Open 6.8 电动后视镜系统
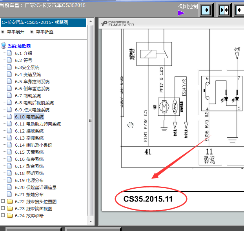The image size is (244, 231). pyautogui.click(x=35, y=103)
